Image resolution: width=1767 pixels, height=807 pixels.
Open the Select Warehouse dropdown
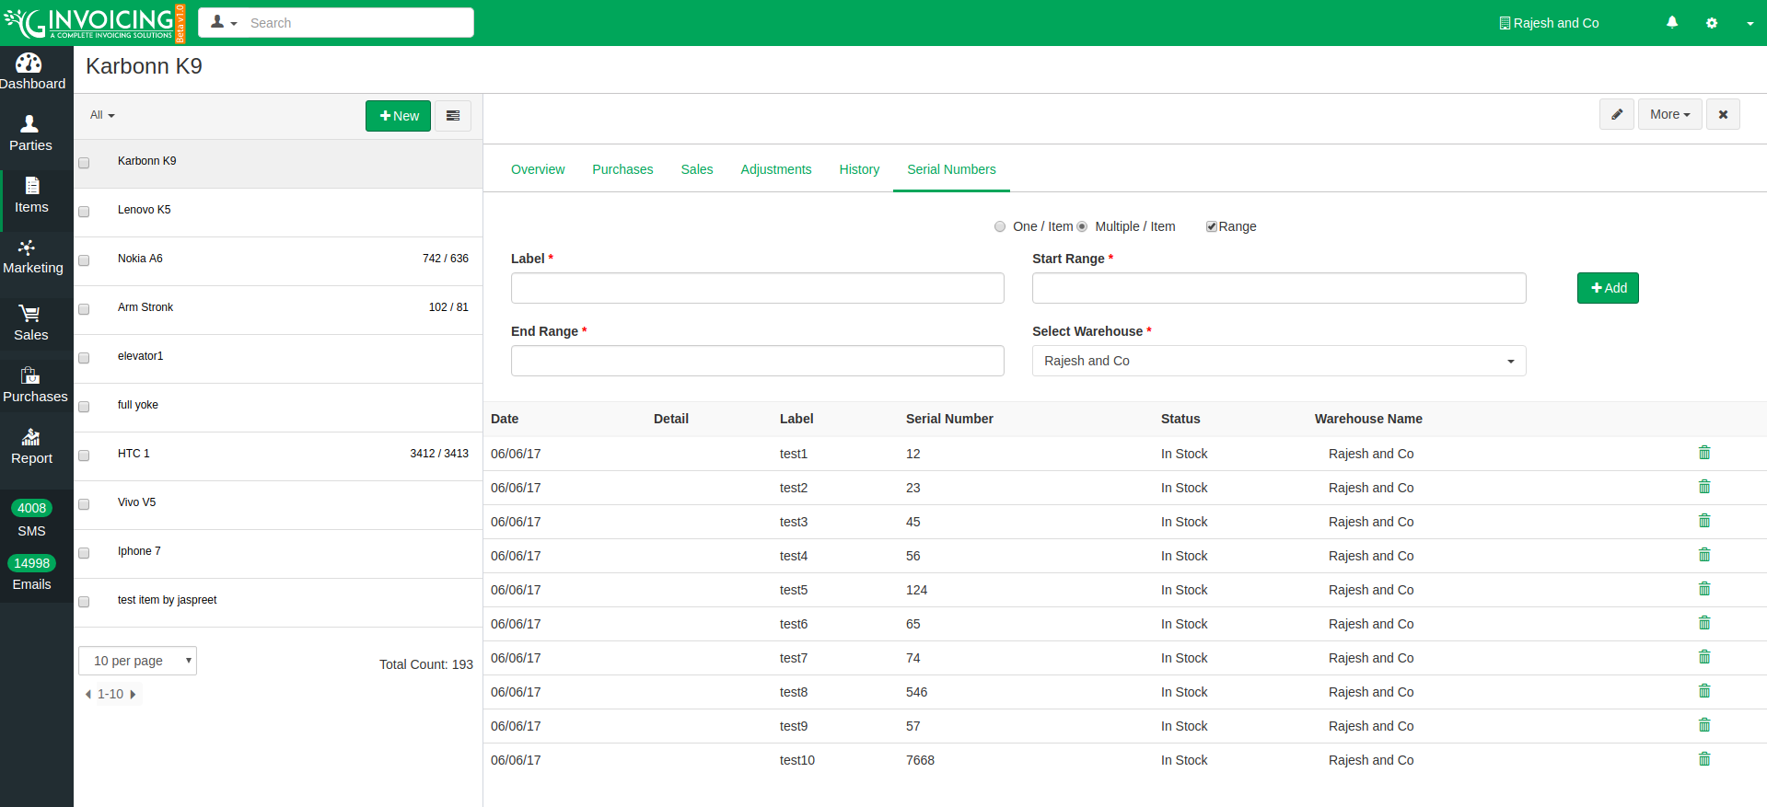[1279, 361]
